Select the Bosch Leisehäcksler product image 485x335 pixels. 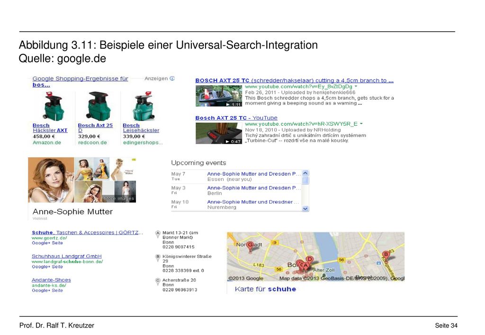tap(143, 106)
